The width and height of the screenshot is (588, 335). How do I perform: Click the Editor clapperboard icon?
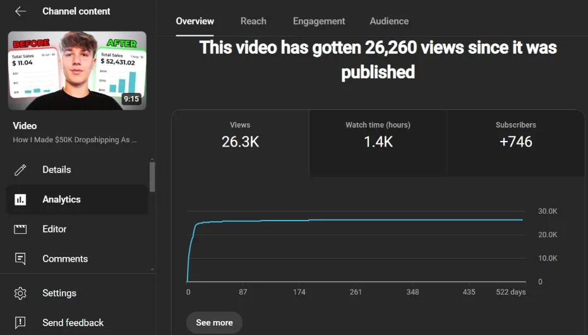tap(20, 229)
